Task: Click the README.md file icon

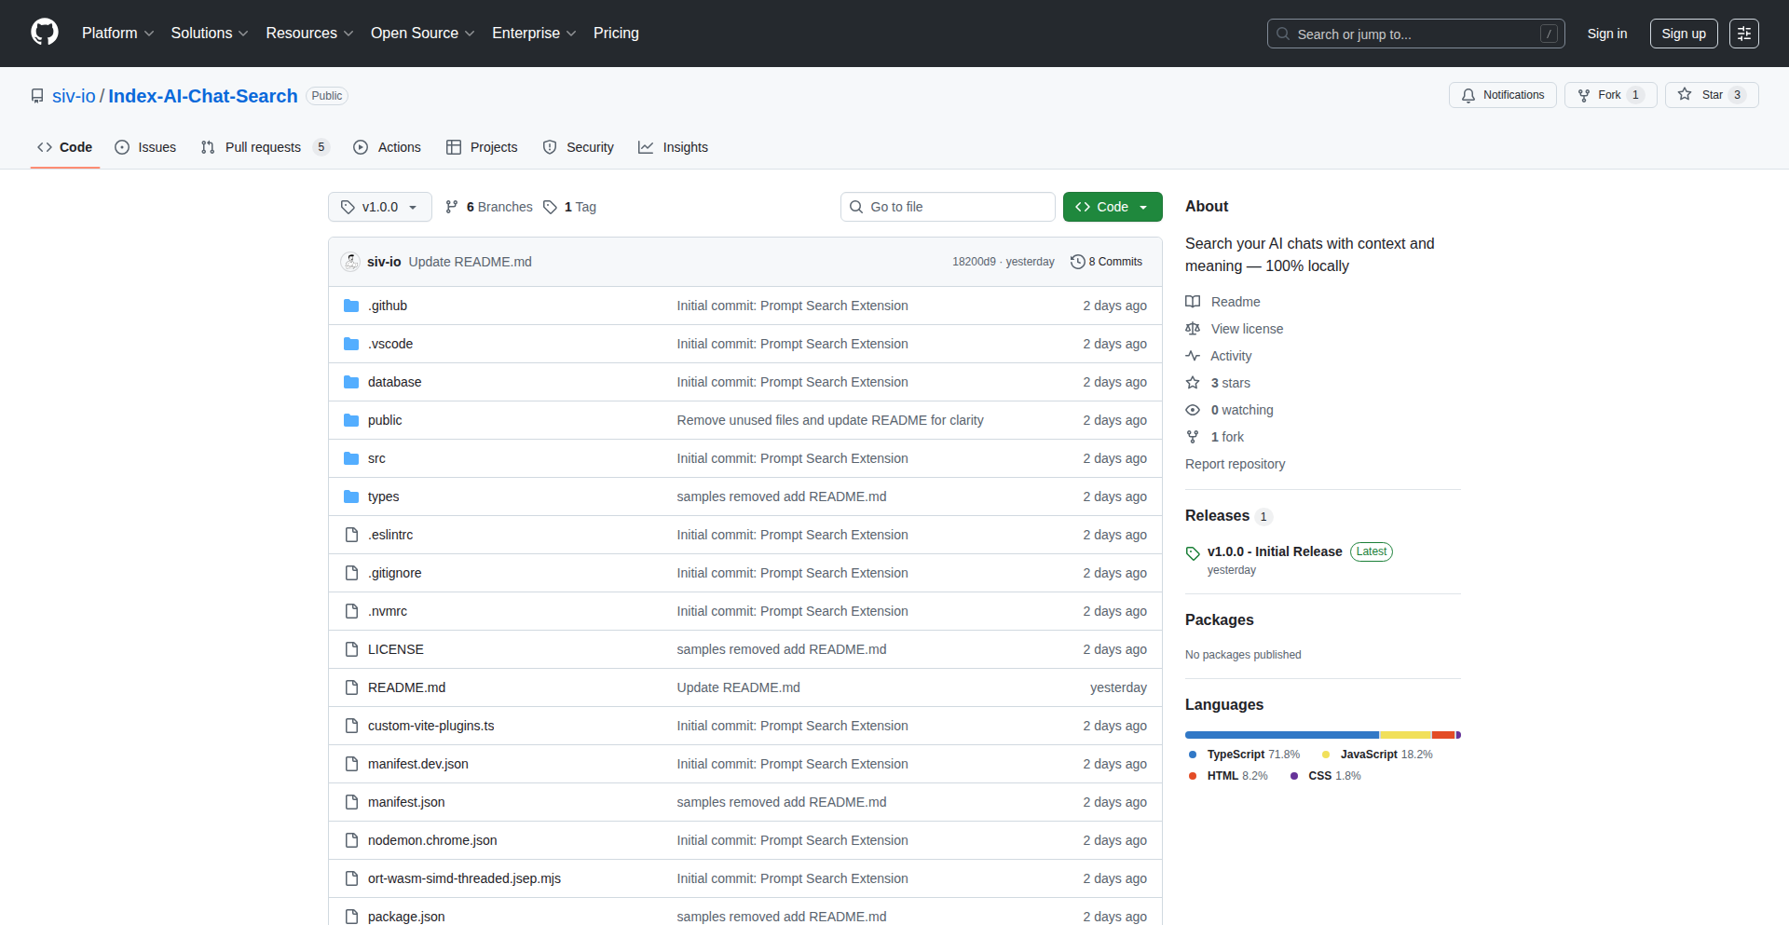Action: 351,687
